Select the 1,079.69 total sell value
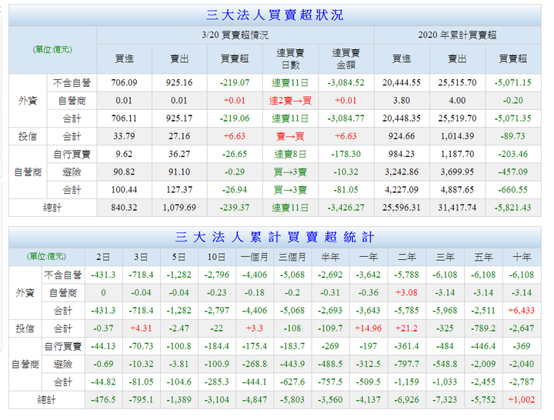The image size is (554, 420). [179, 208]
